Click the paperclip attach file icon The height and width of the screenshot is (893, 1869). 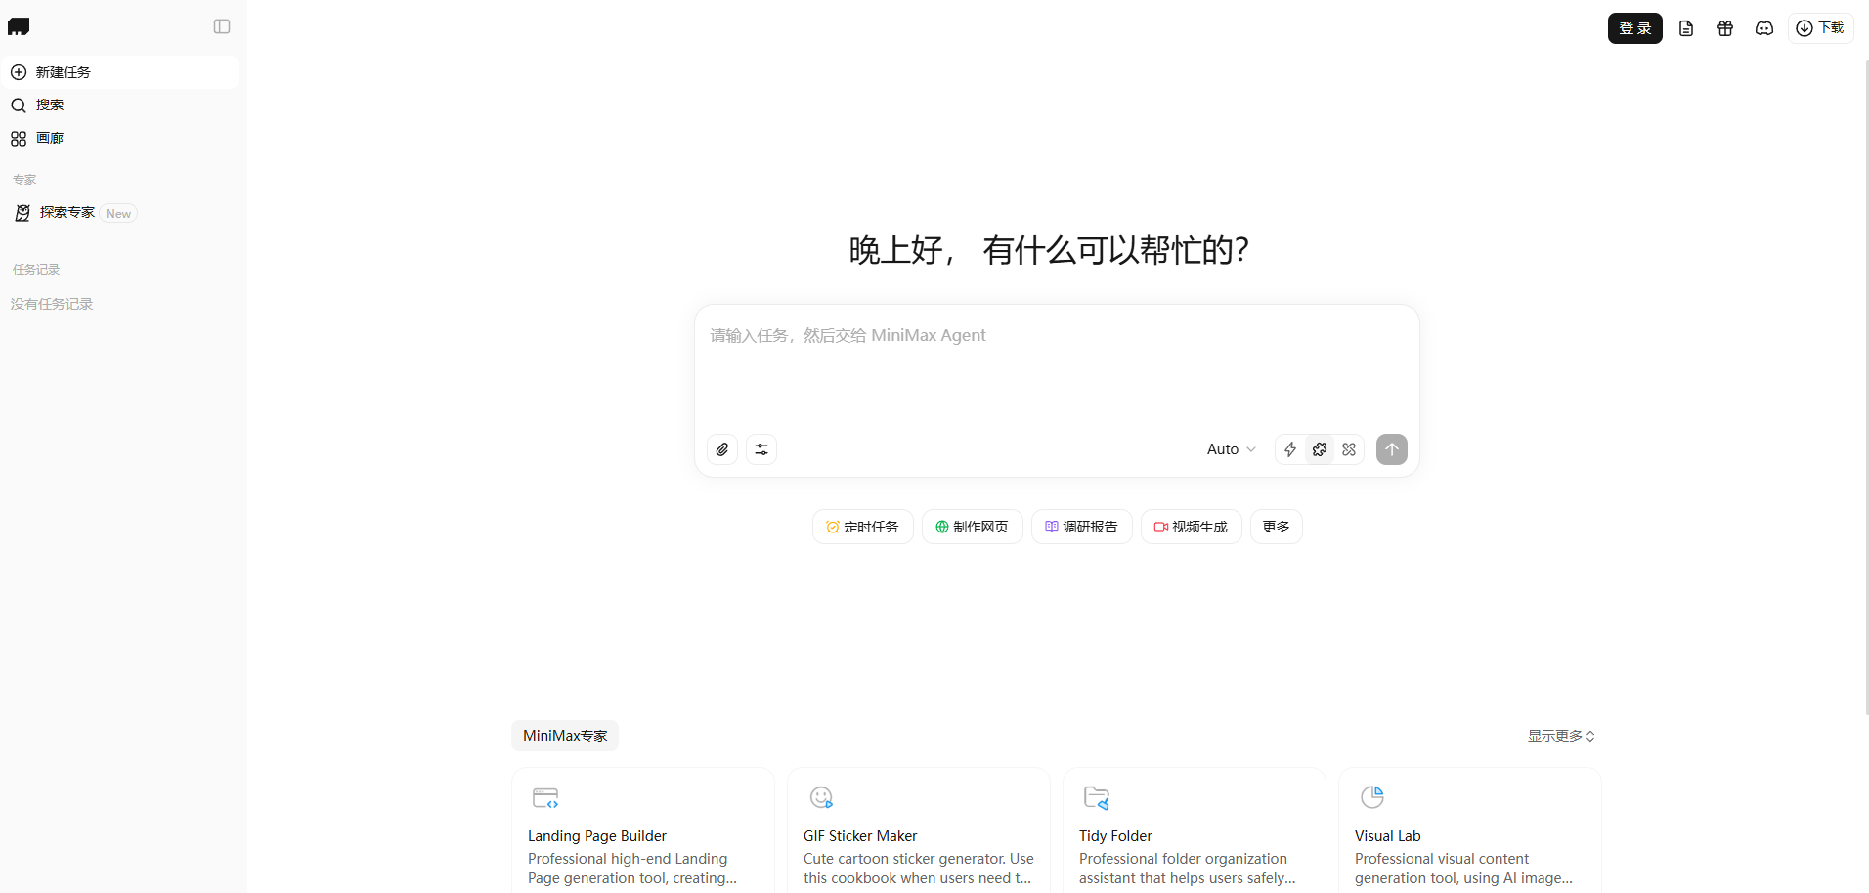(722, 449)
